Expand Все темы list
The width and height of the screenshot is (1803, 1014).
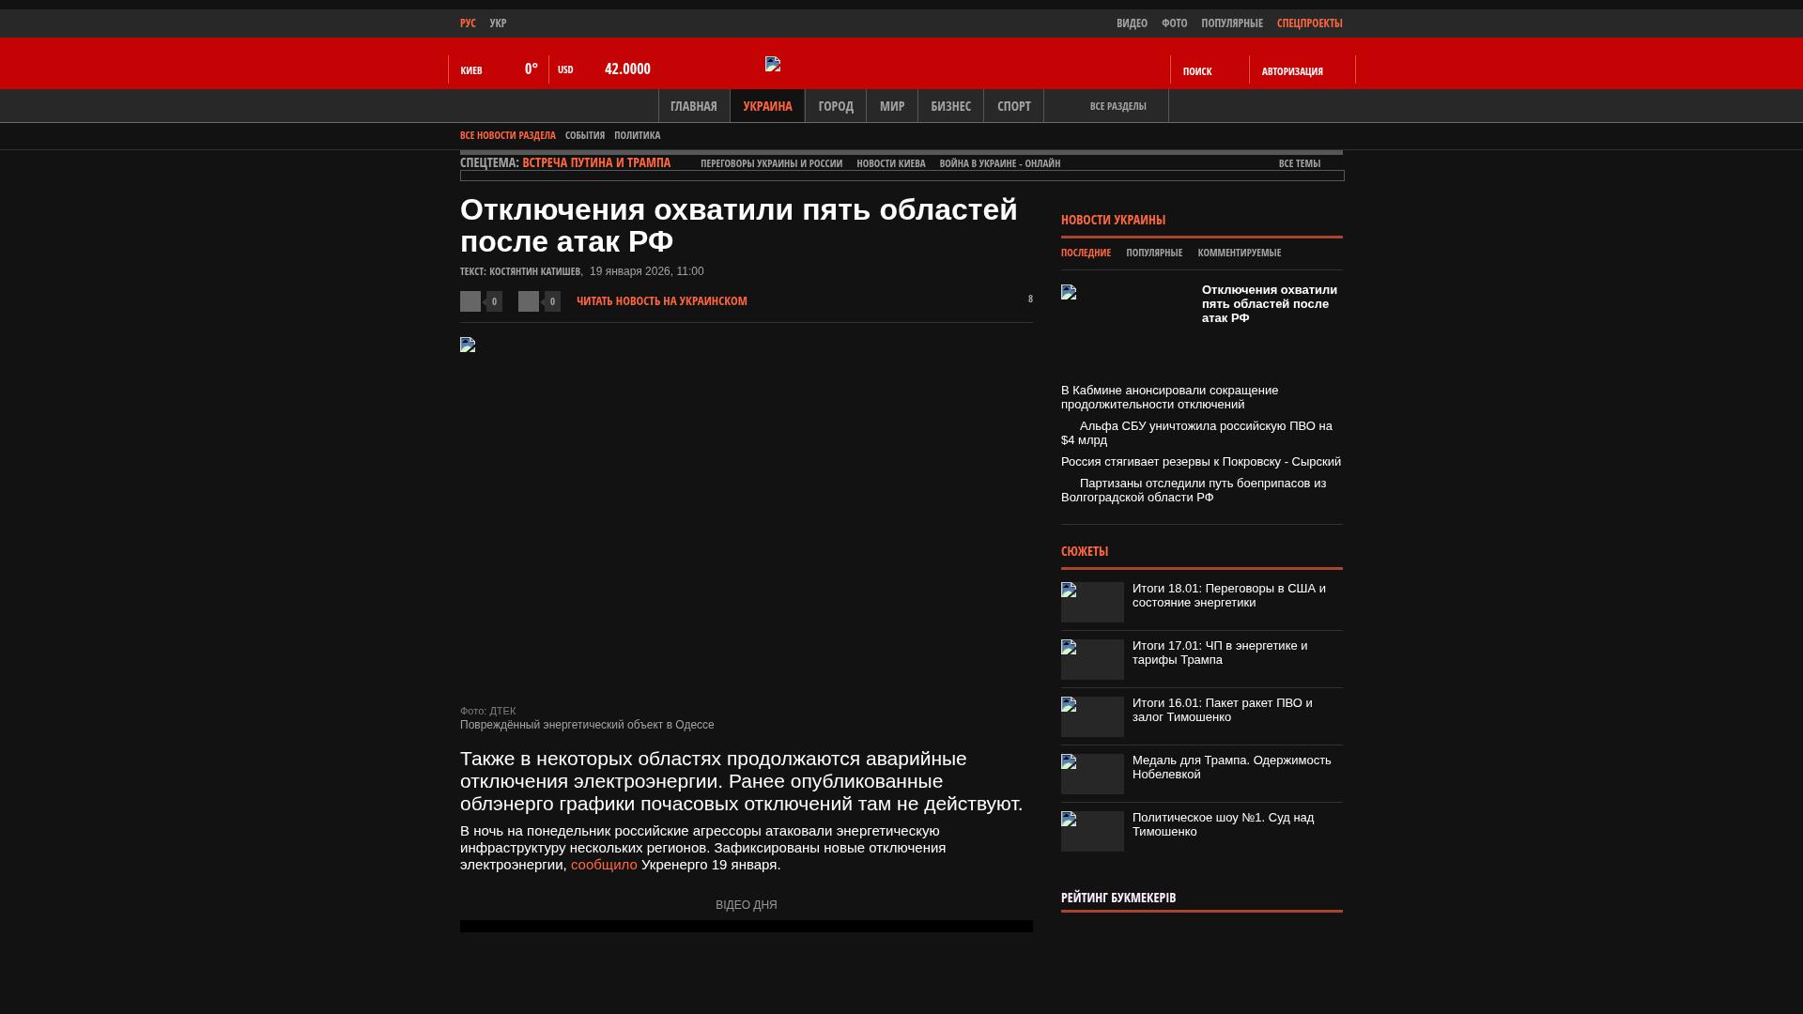pyautogui.click(x=1300, y=163)
